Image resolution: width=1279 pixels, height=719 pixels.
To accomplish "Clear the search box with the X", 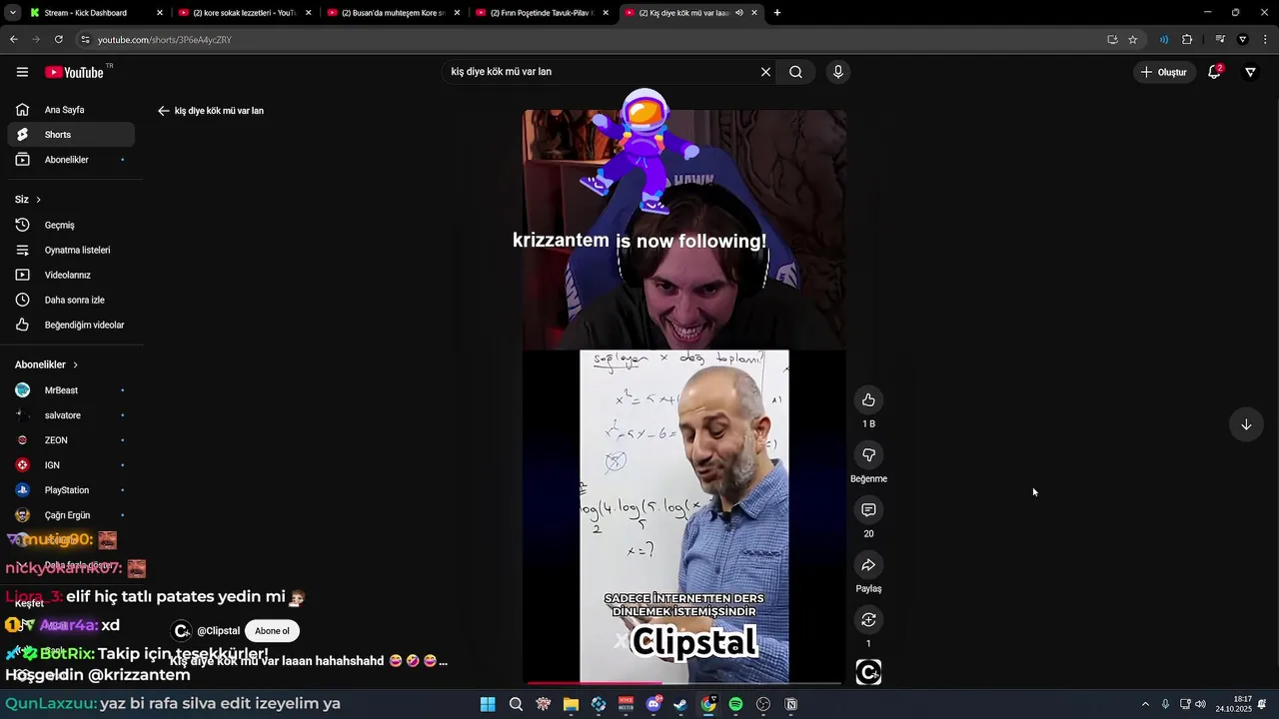I will pyautogui.click(x=766, y=72).
